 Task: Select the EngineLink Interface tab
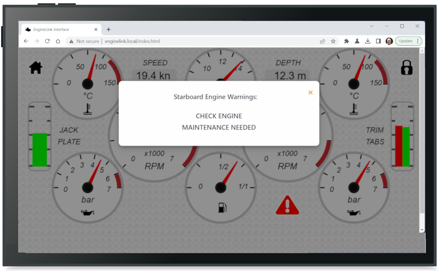59,30
